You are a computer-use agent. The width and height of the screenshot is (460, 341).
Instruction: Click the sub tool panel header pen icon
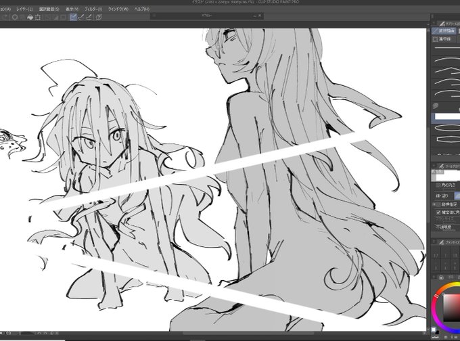tap(442, 24)
